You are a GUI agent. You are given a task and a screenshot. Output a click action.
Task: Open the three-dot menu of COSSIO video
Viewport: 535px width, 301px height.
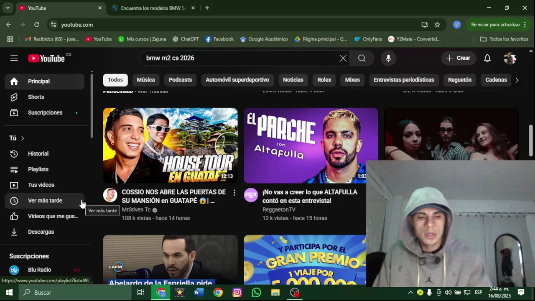[234, 193]
